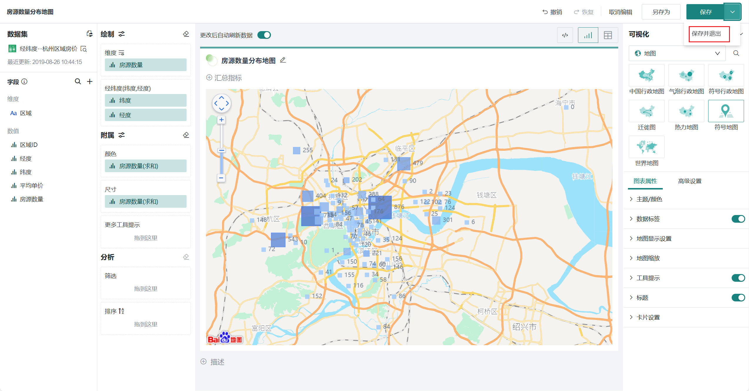The height and width of the screenshot is (391, 749).
Task: Click Cancel Editing button
Action: pyautogui.click(x=620, y=12)
